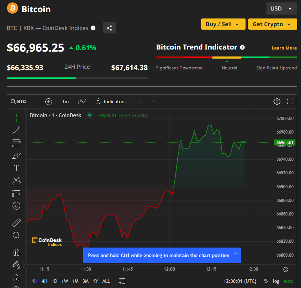The height and width of the screenshot is (288, 301).
Task: Select the trend line drawing tool
Action: point(16,130)
